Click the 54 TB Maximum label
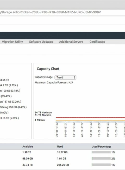125x170 pixels. click(x=43, y=112)
